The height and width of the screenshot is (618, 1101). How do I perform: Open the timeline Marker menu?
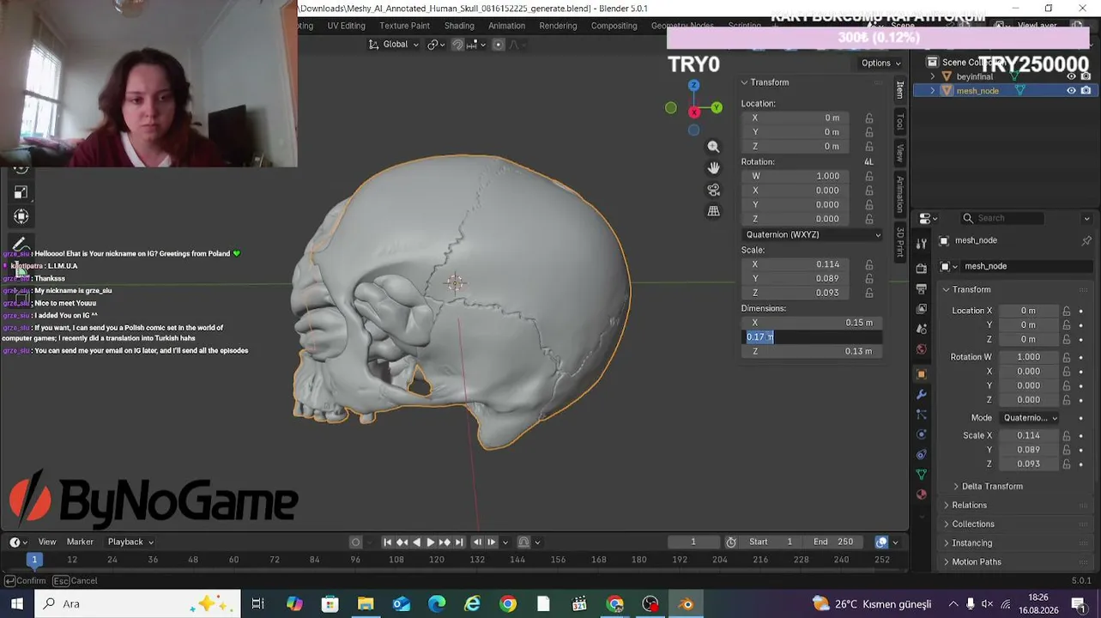tap(80, 542)
